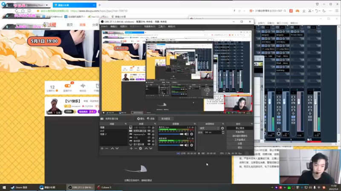Toggle visibility of superpeople source
This screenshot has width=341, height=191.
pos(149,134)
